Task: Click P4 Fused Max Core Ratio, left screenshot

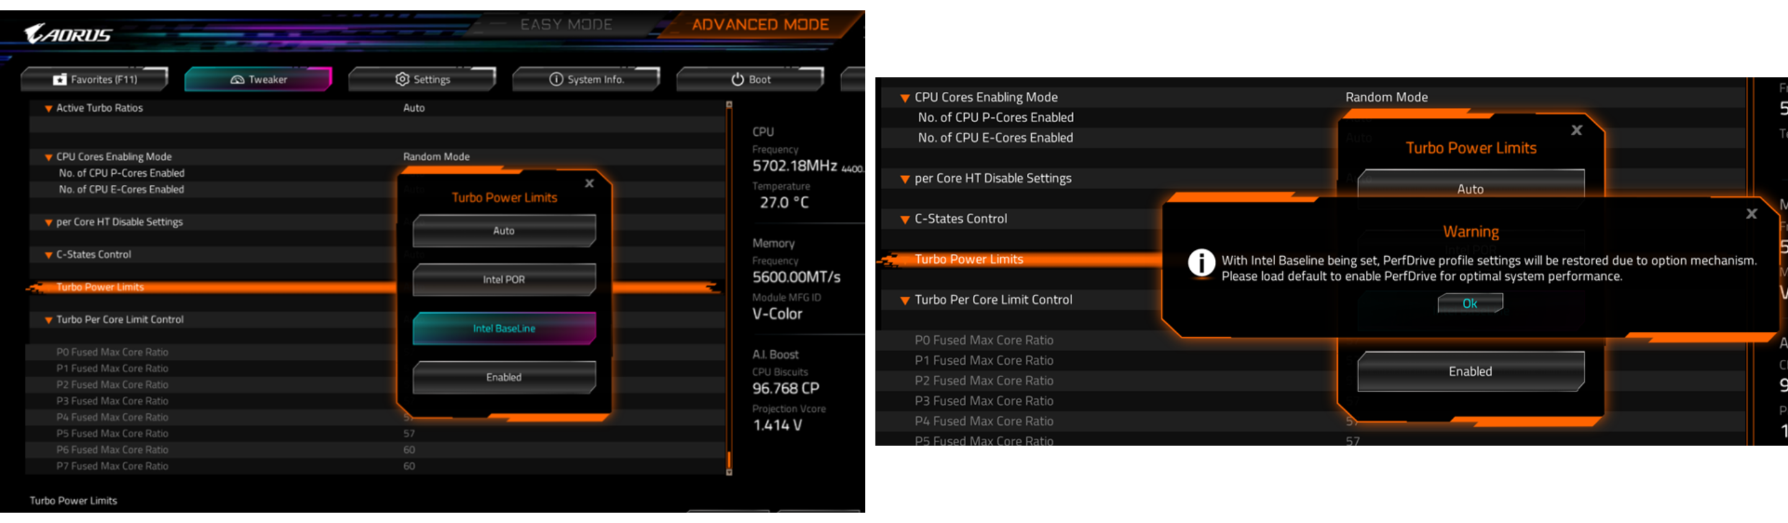Action: (x=112, y=418)
